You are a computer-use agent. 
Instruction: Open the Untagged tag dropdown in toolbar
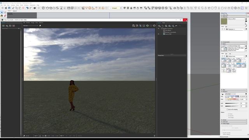tap(116, 8)
